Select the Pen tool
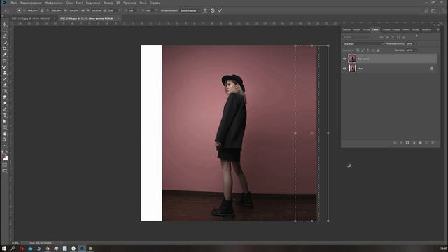The width and height of the screenshot is (448, 252). coord(5,109)
